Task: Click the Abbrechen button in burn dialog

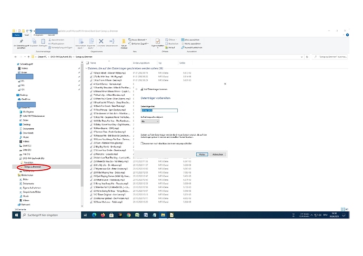Action: [x=218, y=155]
